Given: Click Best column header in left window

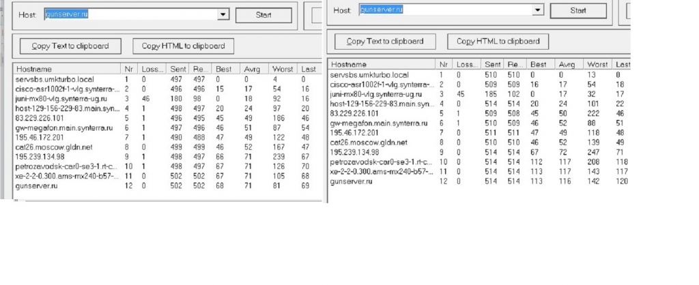Looking at the screenshot, I should click(x=223, y=69).
